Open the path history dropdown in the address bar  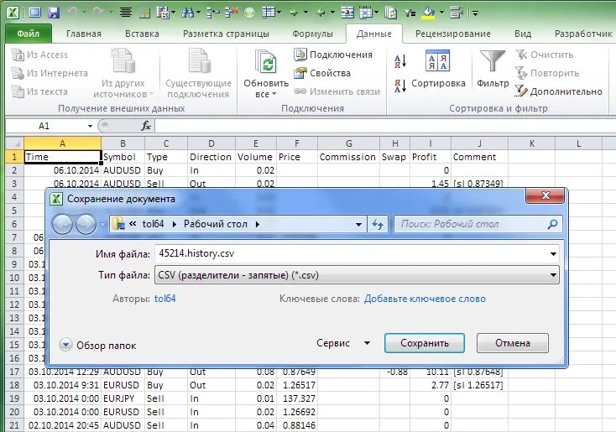click(358, 225)
